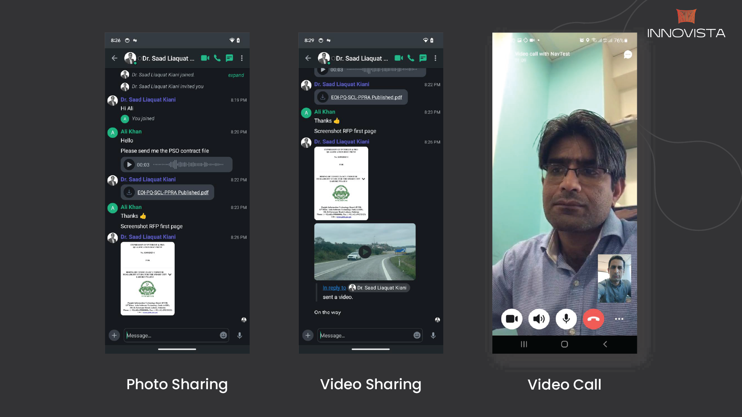This screenshot has height=417, width=742.
Task: Open more options dots on video call
Action: tap(619, 319)
